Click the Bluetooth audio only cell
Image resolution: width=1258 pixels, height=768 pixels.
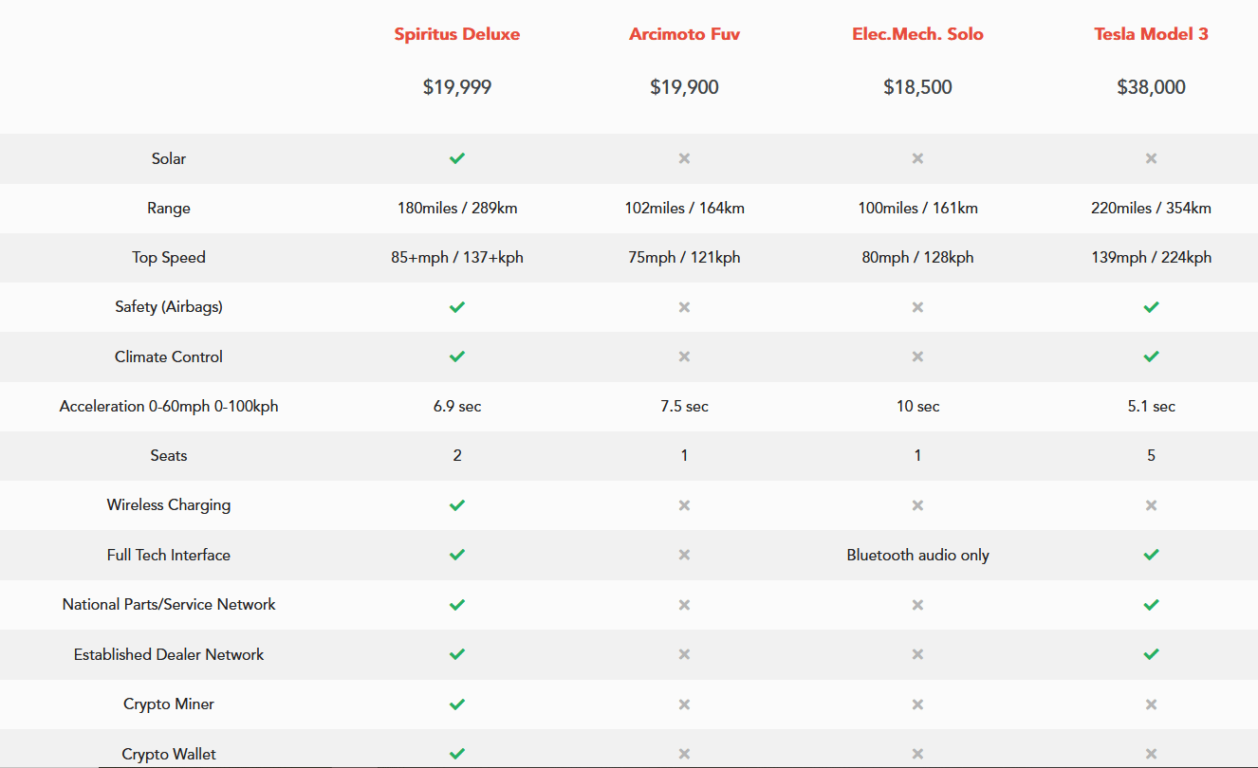coord(917,555)
